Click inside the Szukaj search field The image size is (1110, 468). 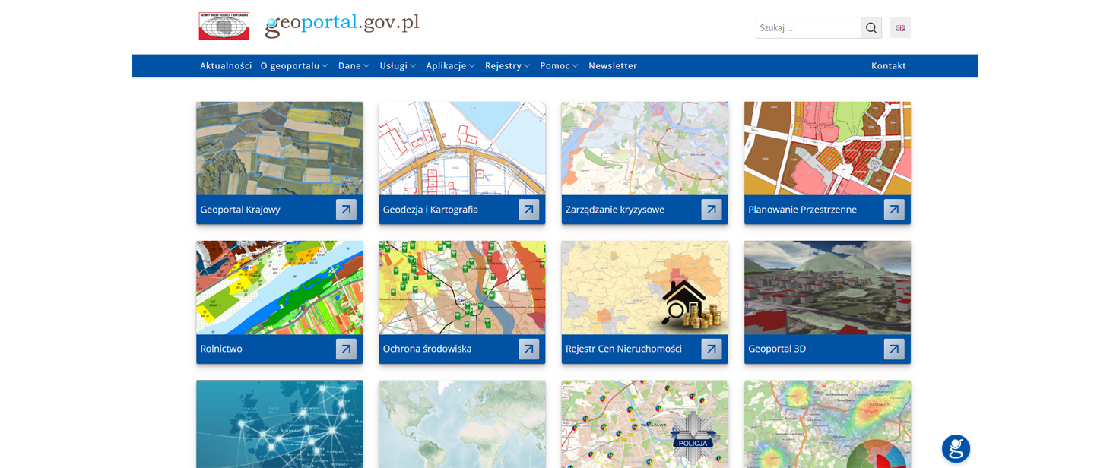[806, 27]
